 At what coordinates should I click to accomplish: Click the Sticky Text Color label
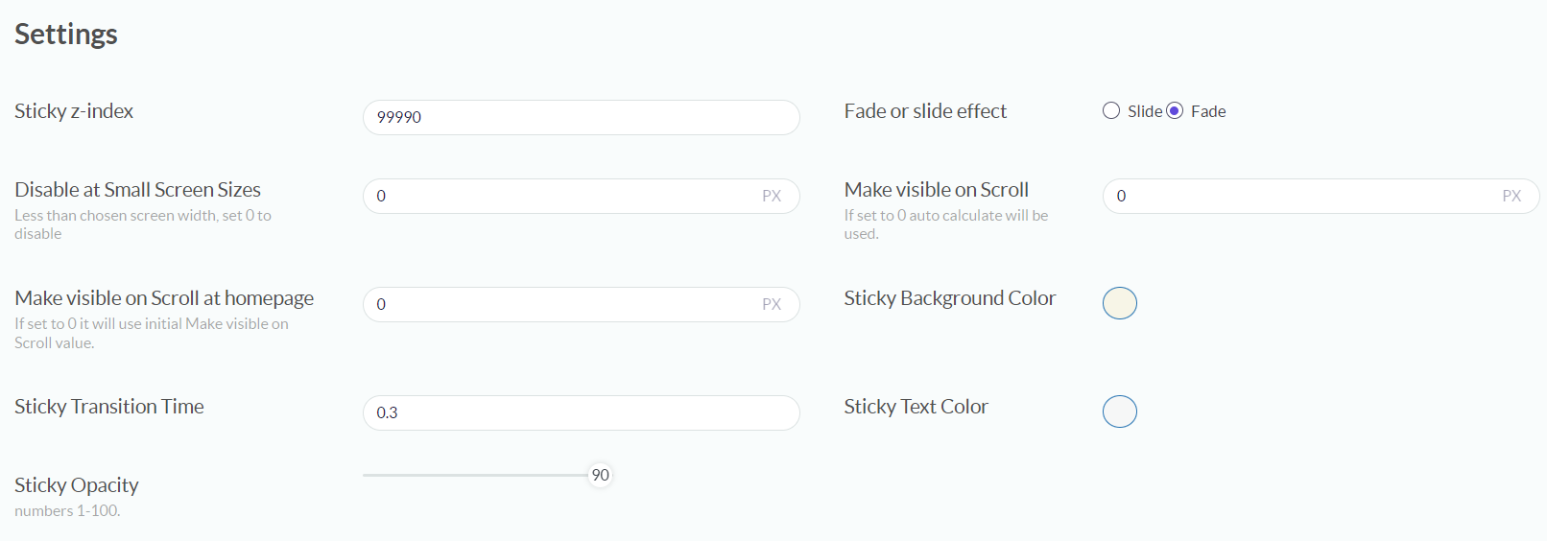pyautogui.click(x=916, y=407)
